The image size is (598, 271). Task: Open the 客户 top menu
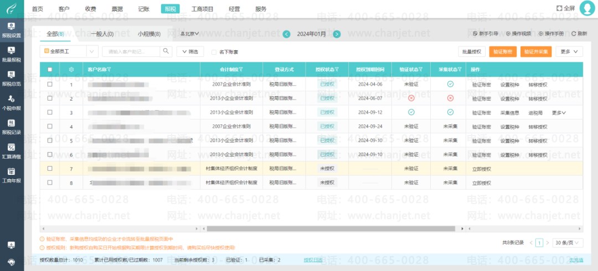pos(64,9)
